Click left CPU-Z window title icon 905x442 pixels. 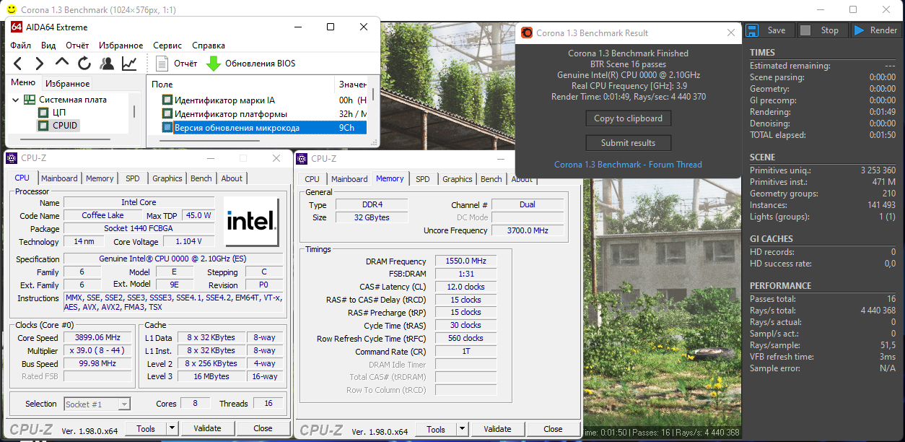click(x=12, y=158)
